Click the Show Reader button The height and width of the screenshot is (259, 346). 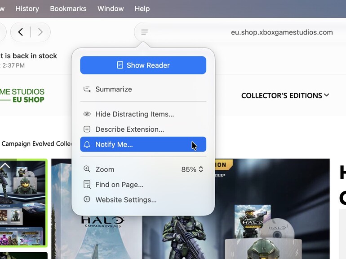pos(143,65)
